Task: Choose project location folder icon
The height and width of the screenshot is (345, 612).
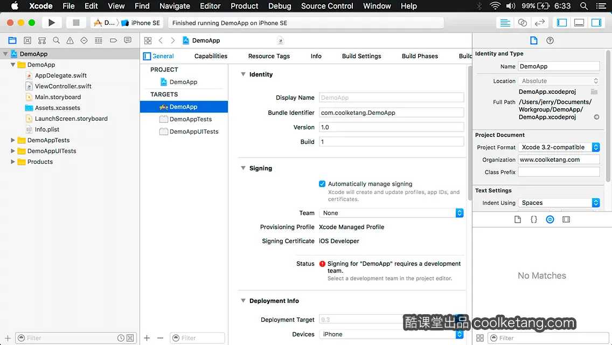Action: pyautogui.click(x=594, y=92)
